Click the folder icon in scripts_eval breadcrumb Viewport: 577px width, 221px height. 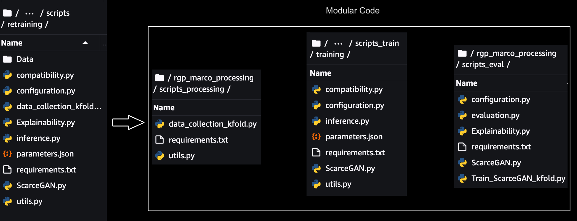[x=462, y=53]
